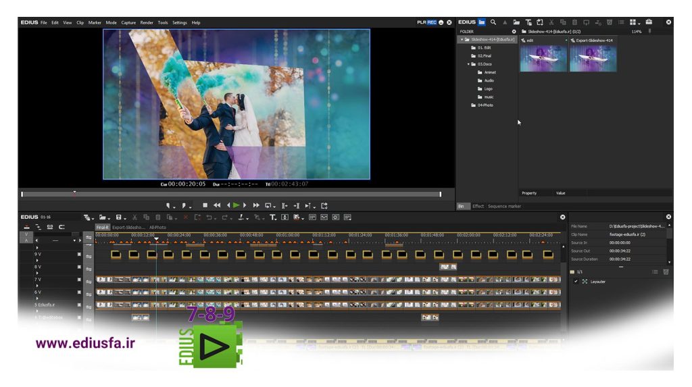Viewport: 692px width, 387px height.
Task: Switch to the Sequence marker tab
Action: coord(504,206)
